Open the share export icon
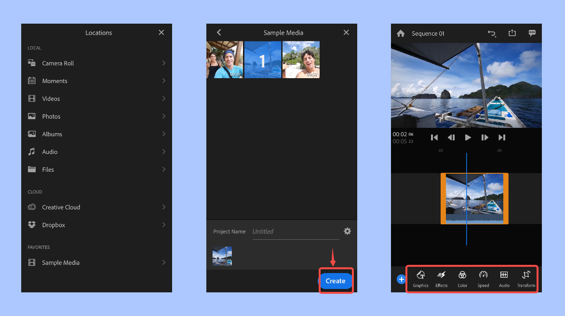Viewport: 565px width, 316px height. (512, 33)
